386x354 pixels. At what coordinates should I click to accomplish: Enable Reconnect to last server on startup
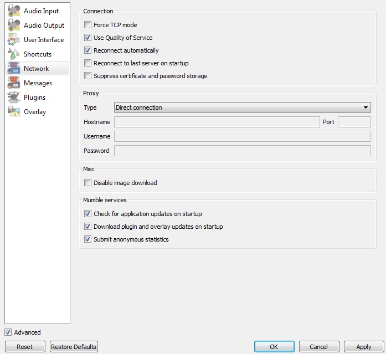click(88, 63)
